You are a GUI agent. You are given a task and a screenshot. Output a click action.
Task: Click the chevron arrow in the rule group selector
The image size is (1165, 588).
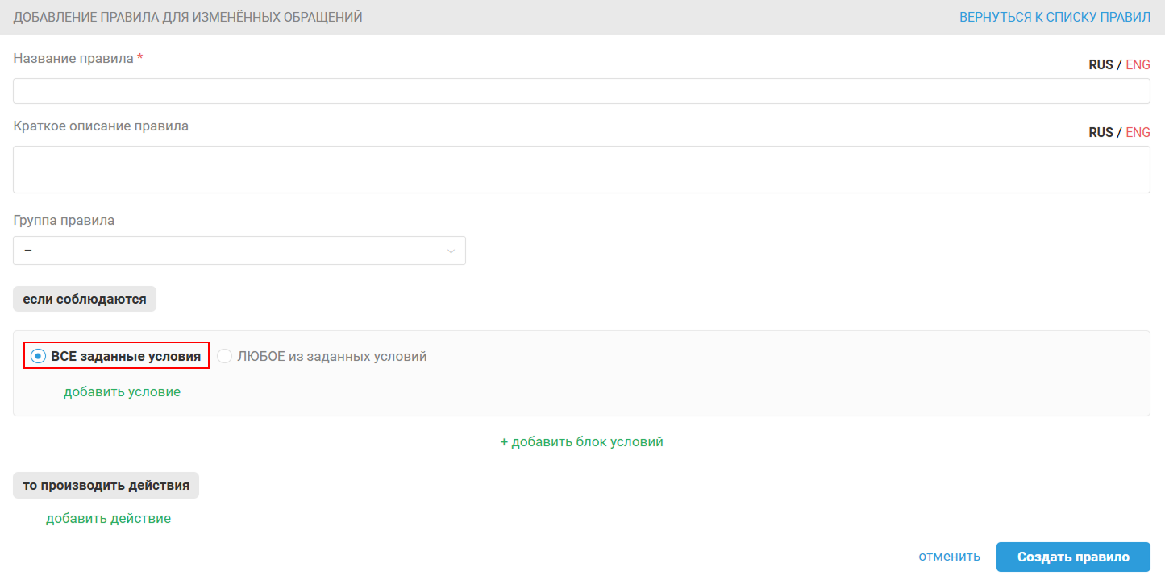coord(451,251)
